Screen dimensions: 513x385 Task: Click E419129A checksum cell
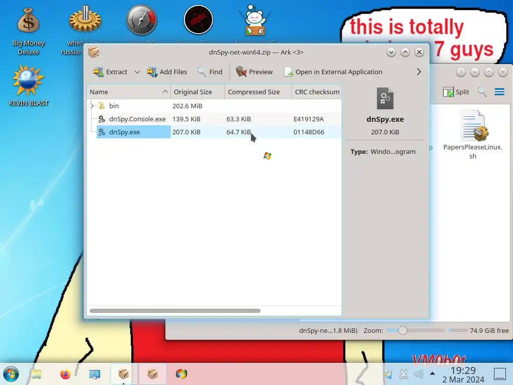pos(309,119)
